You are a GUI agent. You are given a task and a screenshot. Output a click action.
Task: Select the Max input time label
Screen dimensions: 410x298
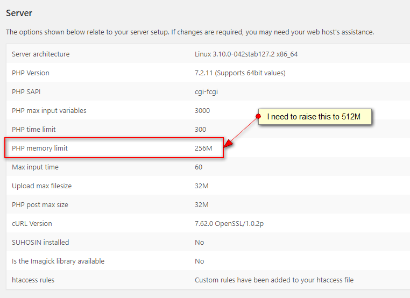[x=35, y=167]
